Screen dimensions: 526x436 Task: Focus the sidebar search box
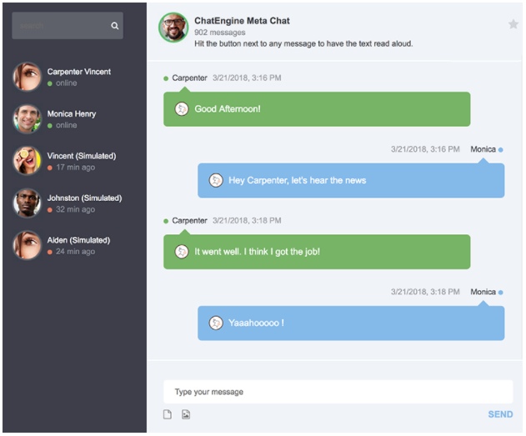60,26
